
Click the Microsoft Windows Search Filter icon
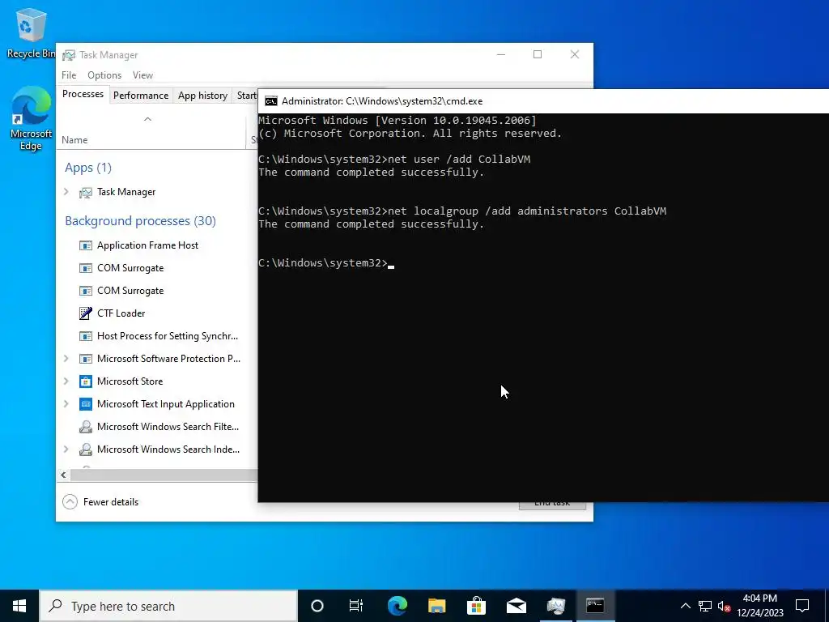click(86, 427)
